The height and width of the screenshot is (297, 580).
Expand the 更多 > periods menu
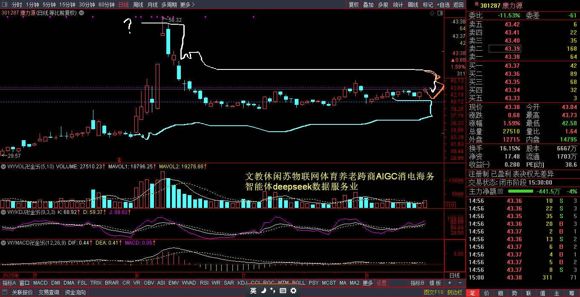tap(187, 5)
